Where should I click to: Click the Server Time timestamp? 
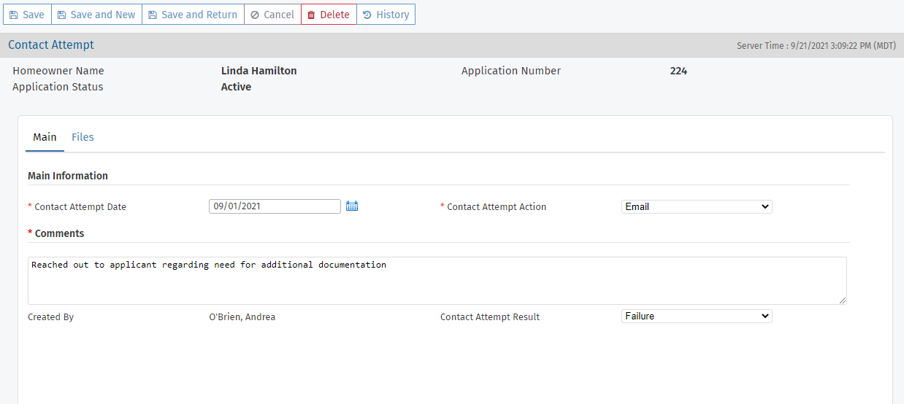(816, 45)
